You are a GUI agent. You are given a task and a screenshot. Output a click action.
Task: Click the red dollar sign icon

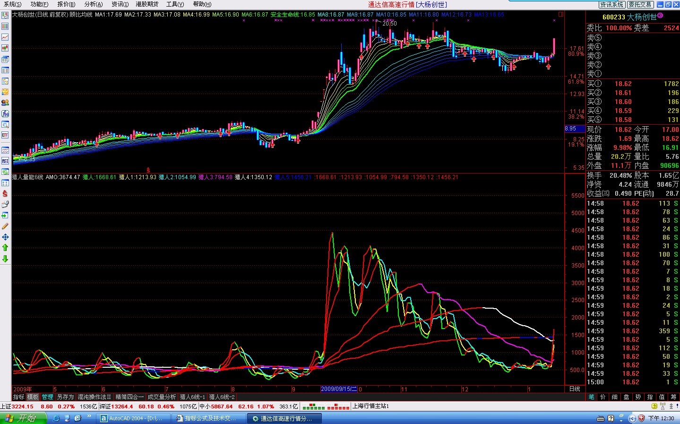5,193
